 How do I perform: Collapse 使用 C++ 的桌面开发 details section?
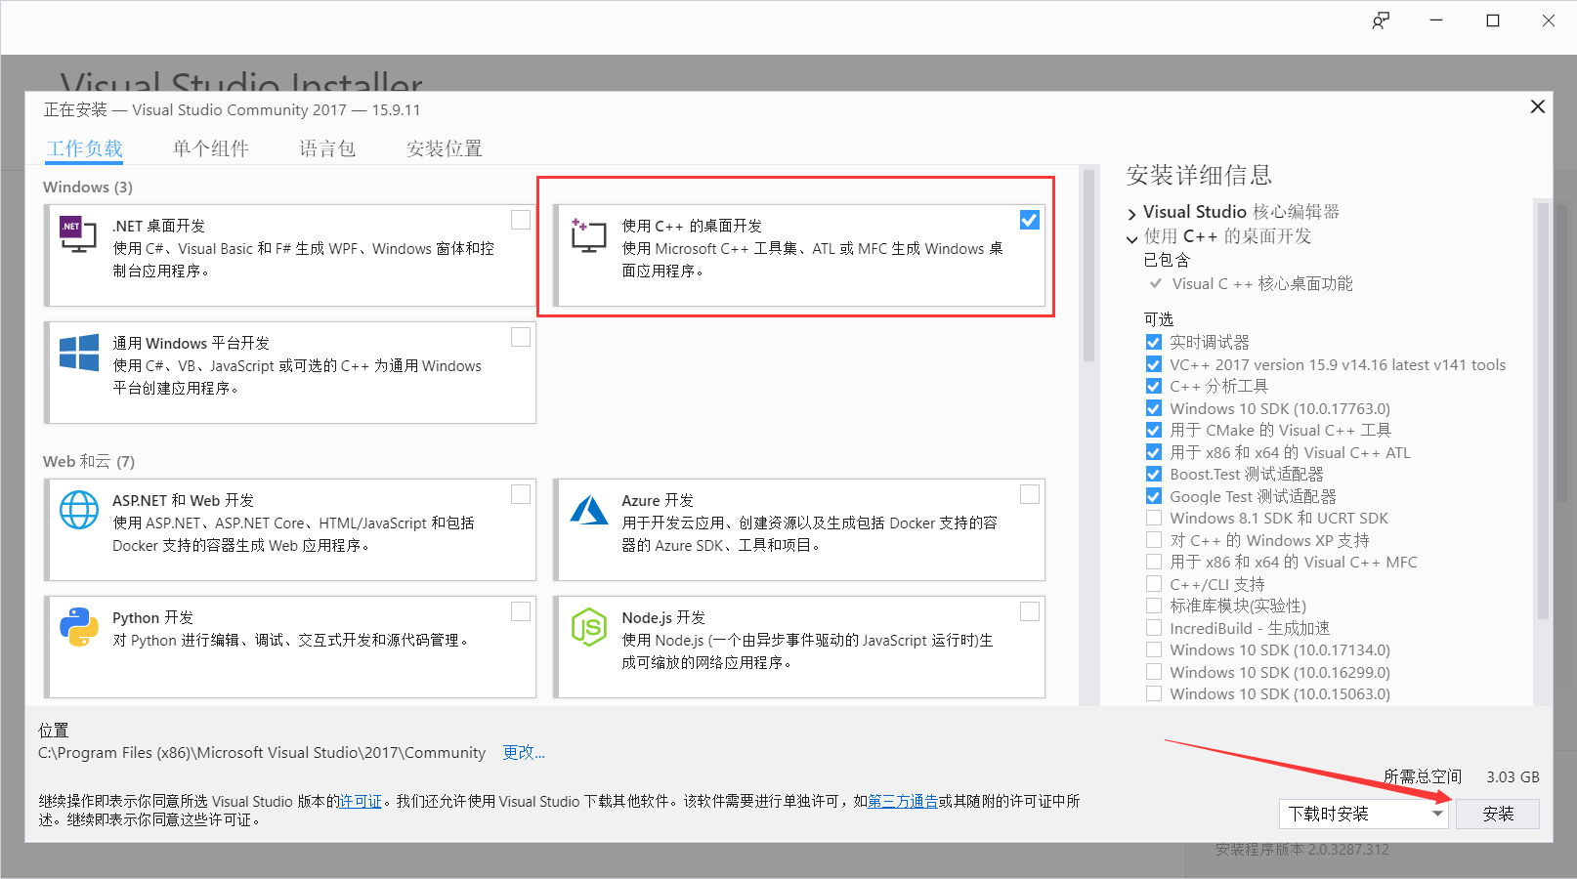pos(1132,237)
